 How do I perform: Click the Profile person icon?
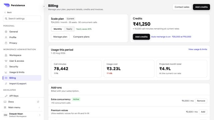coord(6,37)
